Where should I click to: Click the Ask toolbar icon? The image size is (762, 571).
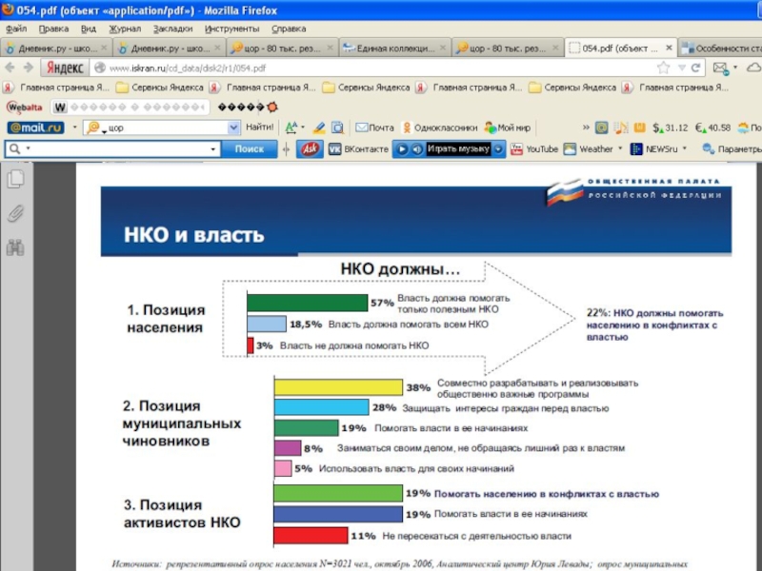pyautogui.click(x=309, y=148)
